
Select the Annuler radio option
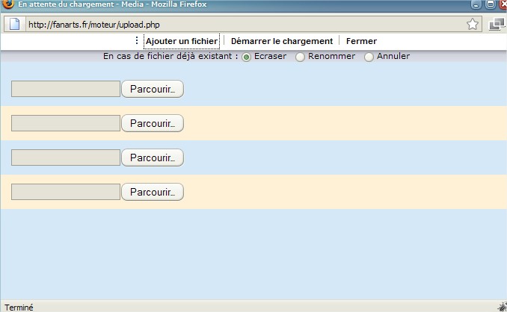coord(369,57)
